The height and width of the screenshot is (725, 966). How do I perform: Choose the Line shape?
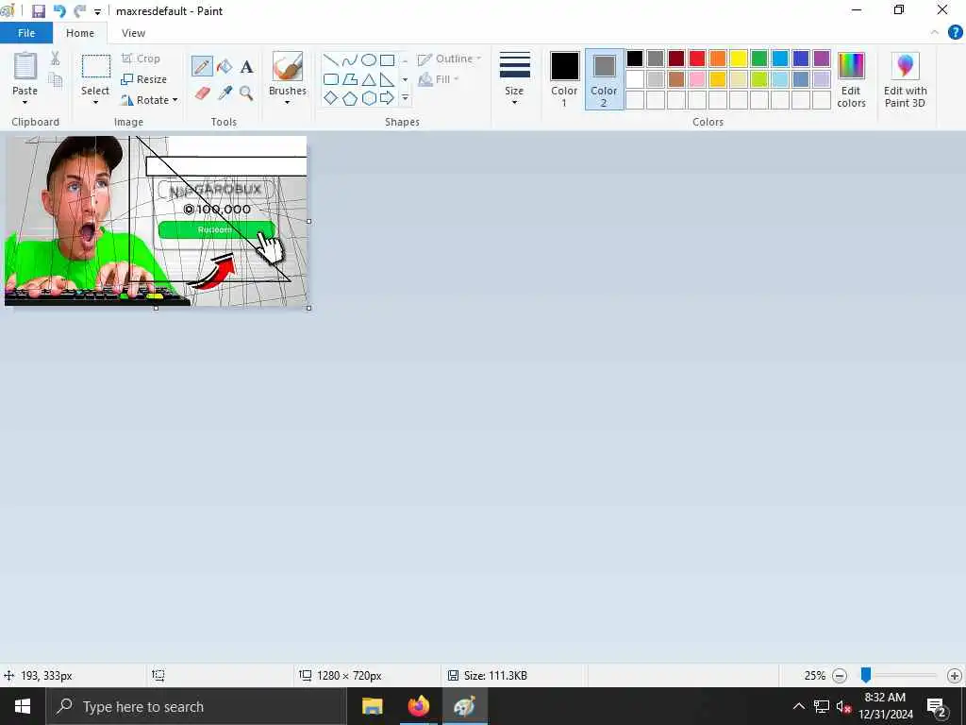point(331,59)
